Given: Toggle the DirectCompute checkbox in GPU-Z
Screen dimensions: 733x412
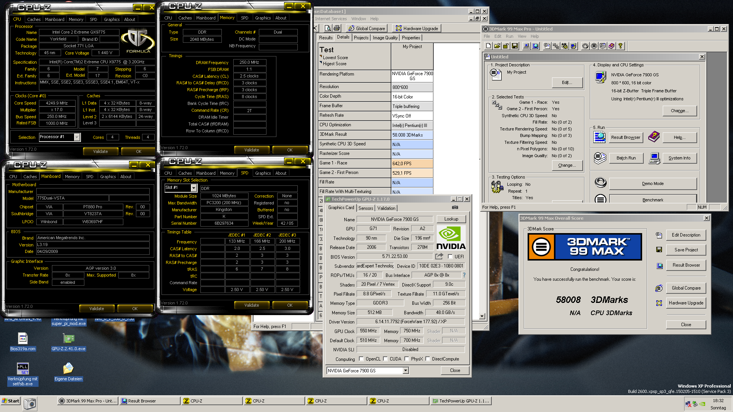Looking at the screenshot, I should (428, 359).
